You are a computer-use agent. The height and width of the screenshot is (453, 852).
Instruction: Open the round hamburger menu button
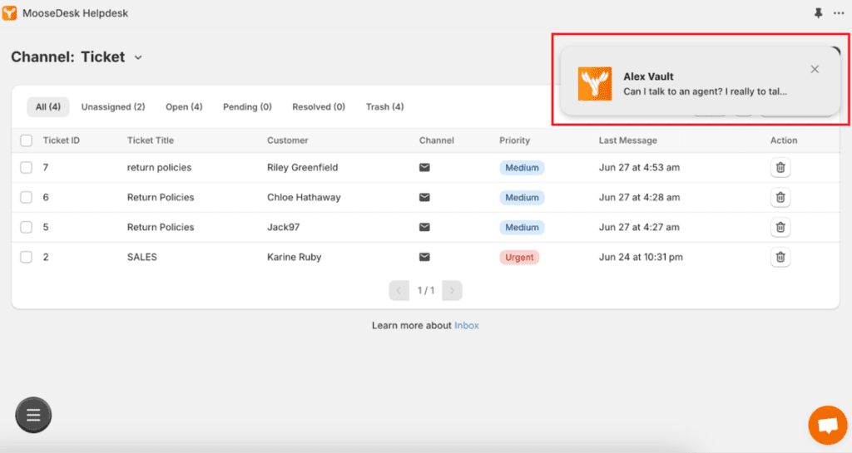click(33, 416)
